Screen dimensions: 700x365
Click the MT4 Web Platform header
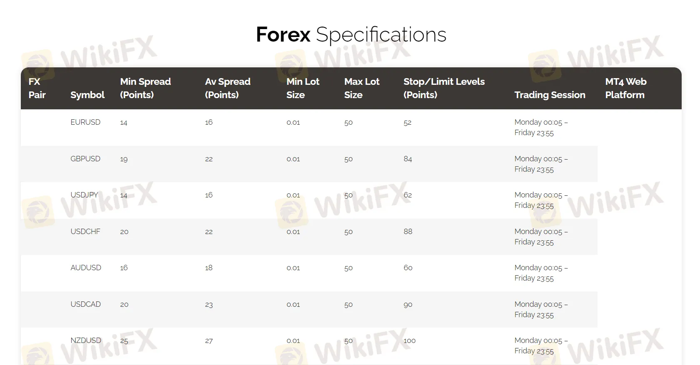click(x=625, y=88)
